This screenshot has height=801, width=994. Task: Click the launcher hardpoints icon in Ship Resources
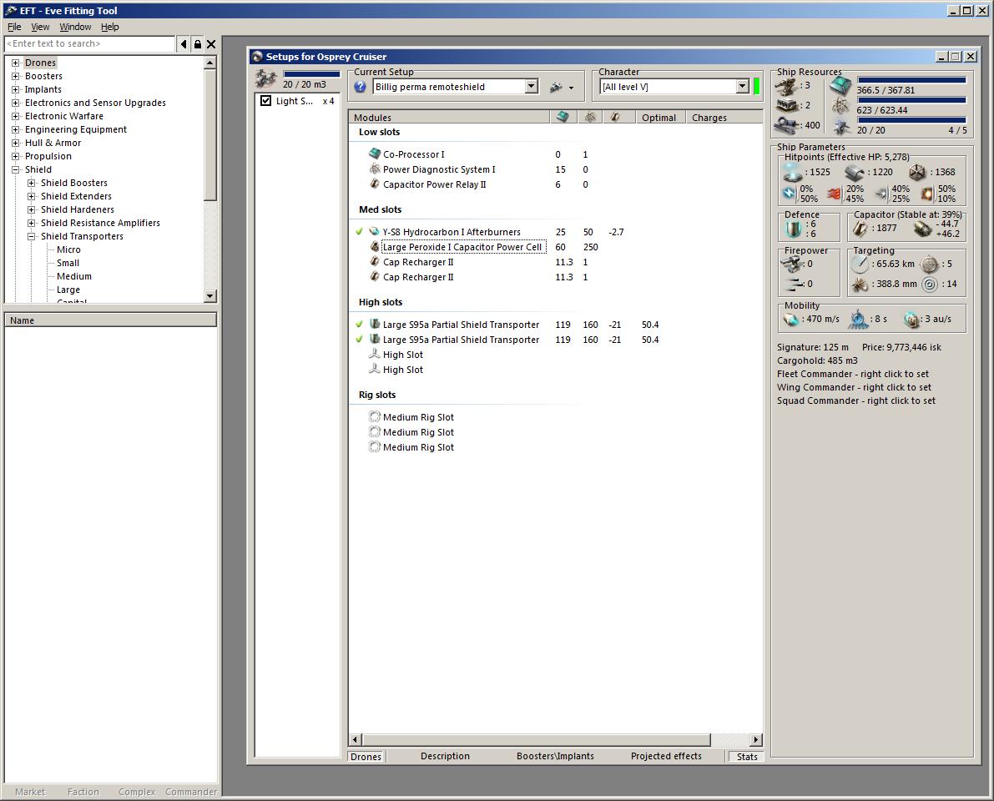pyautogui.click(x=787, y=105)
